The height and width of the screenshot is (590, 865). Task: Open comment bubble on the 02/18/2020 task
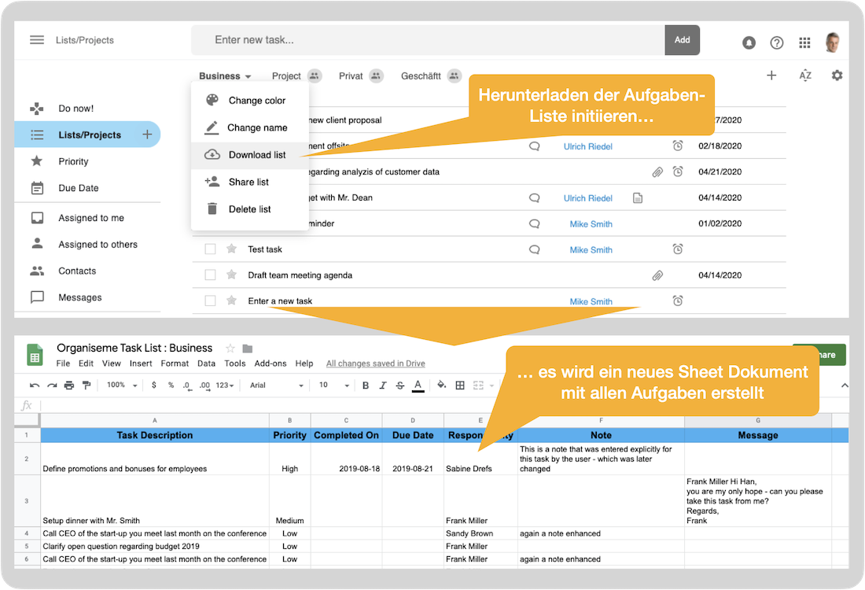(x=534, y=146)
